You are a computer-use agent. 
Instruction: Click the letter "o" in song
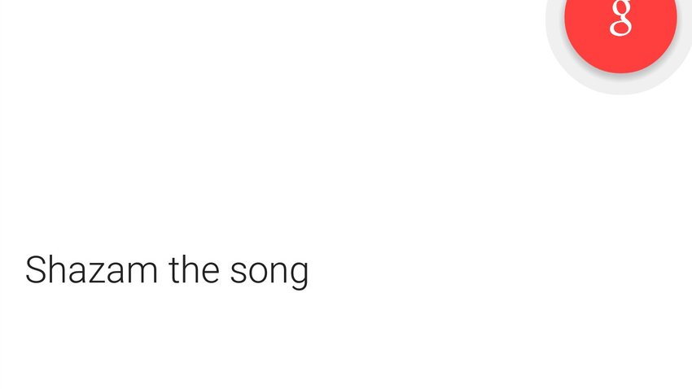point(257,273)
